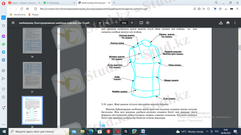The image size is (241, 135).
Task: Open PDF viewer more actions menu
Action: pos(235,23)
